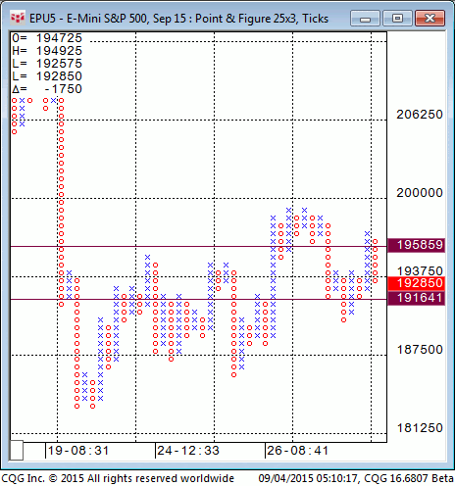Select the O= 194725 open value
Screen dimensions: 455x486
pos(47,38)
